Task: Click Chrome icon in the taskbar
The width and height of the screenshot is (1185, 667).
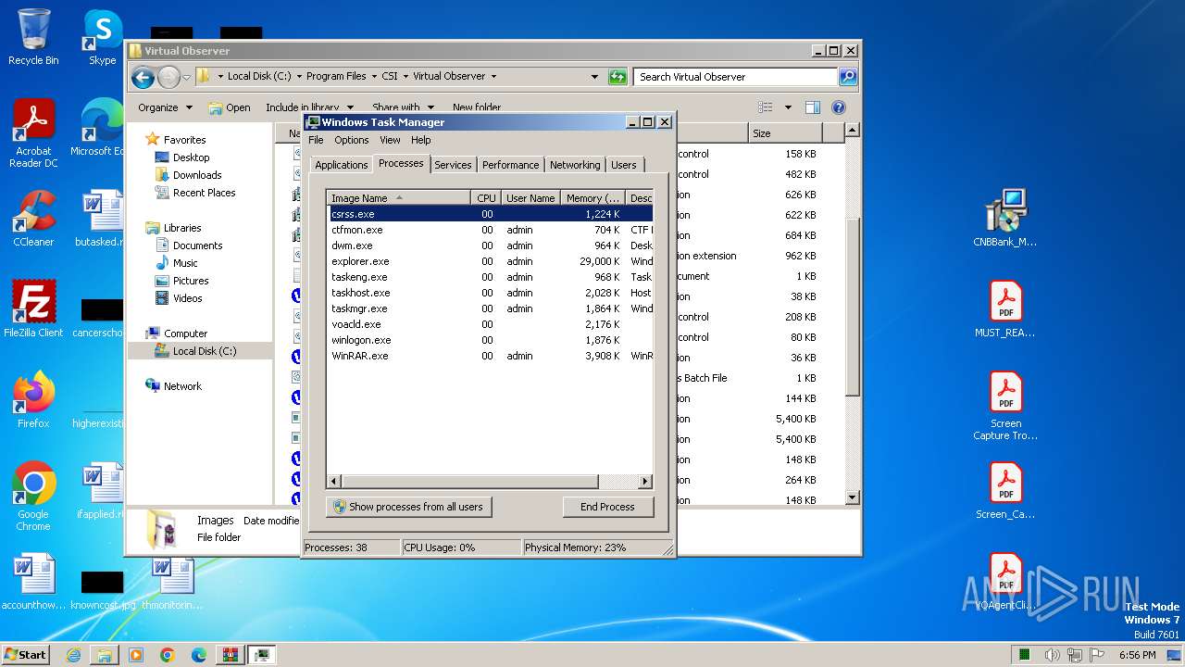Action: [168, 655]
